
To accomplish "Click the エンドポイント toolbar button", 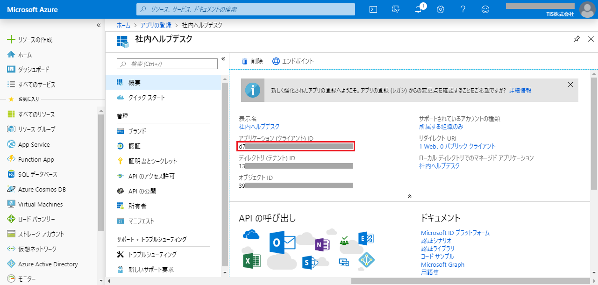I will click(293, 61).
